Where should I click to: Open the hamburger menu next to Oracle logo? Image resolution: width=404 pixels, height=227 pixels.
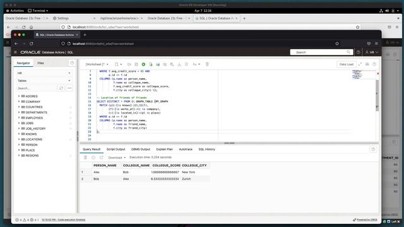pos(15,52)
